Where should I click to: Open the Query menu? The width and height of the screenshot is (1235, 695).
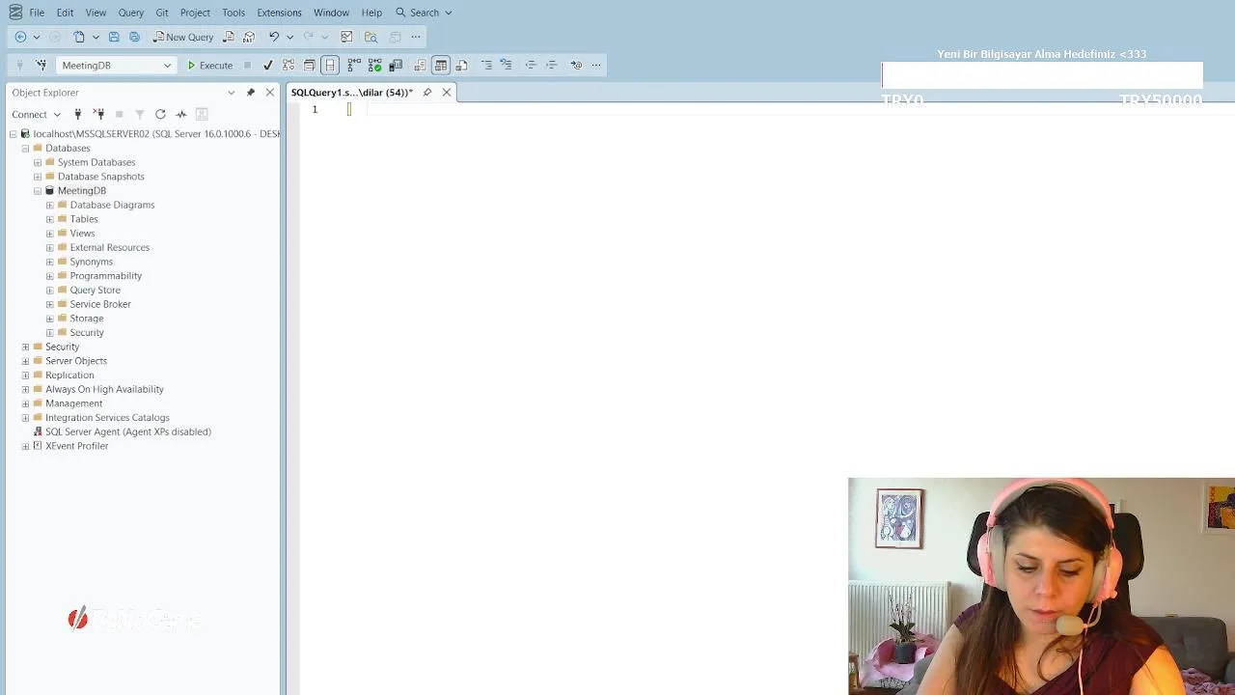pos(131,13)
